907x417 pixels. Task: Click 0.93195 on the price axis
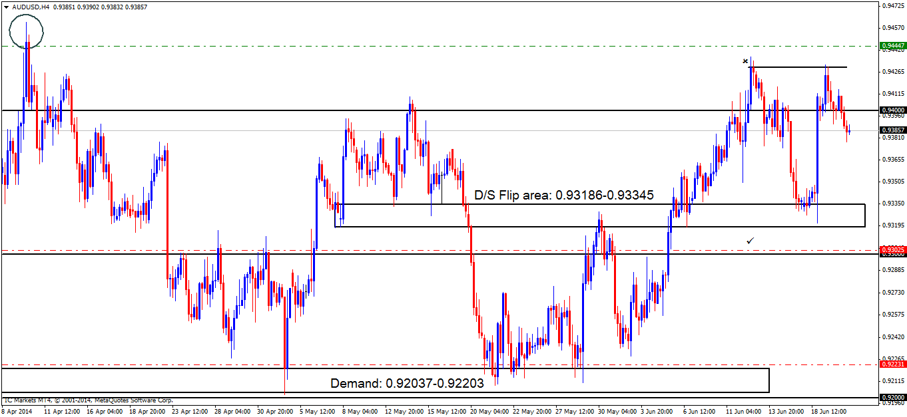click(892, 225)
